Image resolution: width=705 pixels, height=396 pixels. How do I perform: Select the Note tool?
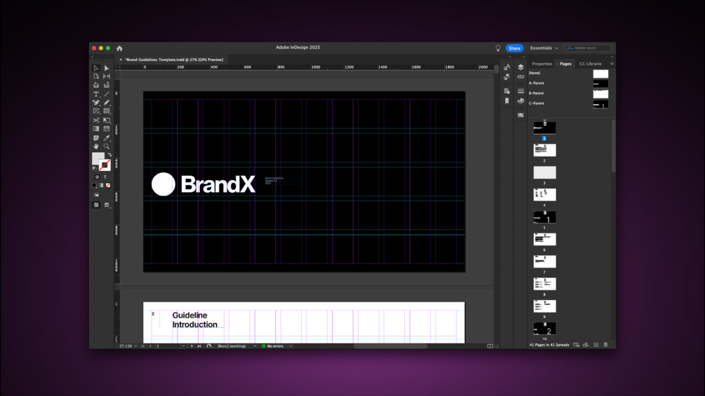pyautogui.click(x=96, y=138)
